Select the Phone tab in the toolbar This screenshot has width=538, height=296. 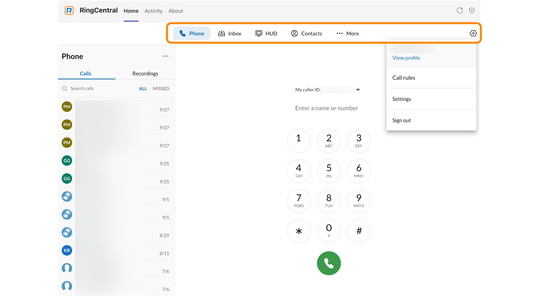(192, 33)
